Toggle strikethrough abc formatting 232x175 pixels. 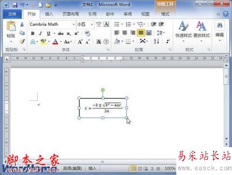pos(61,33)
